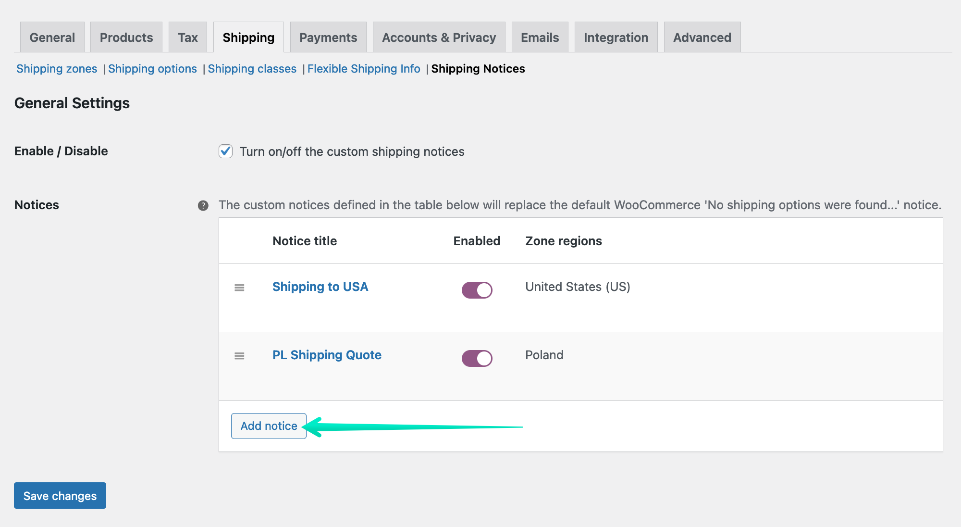The width and height of the screenshot is (961, 527).
Task: Toggle the Shipping to USA notice switch
Action: coord(477,290)
